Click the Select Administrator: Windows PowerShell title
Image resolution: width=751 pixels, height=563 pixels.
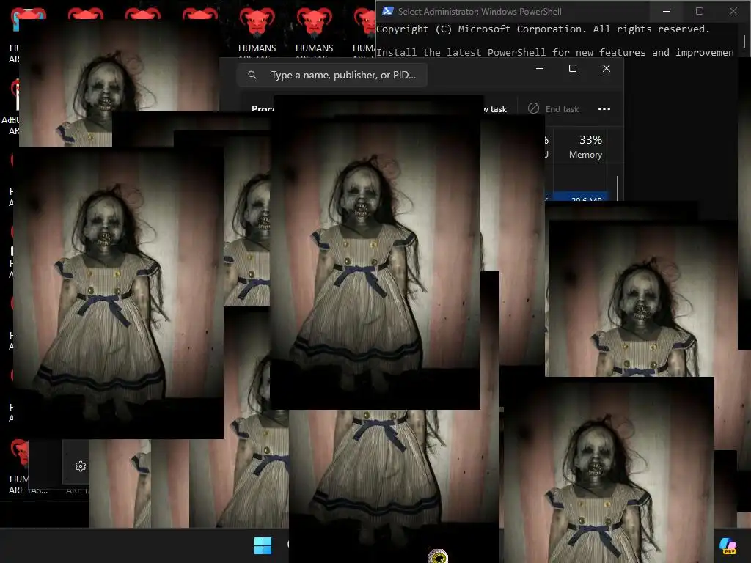480,12
